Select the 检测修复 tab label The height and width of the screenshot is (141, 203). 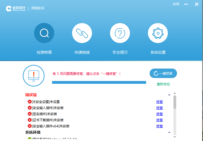44,52
